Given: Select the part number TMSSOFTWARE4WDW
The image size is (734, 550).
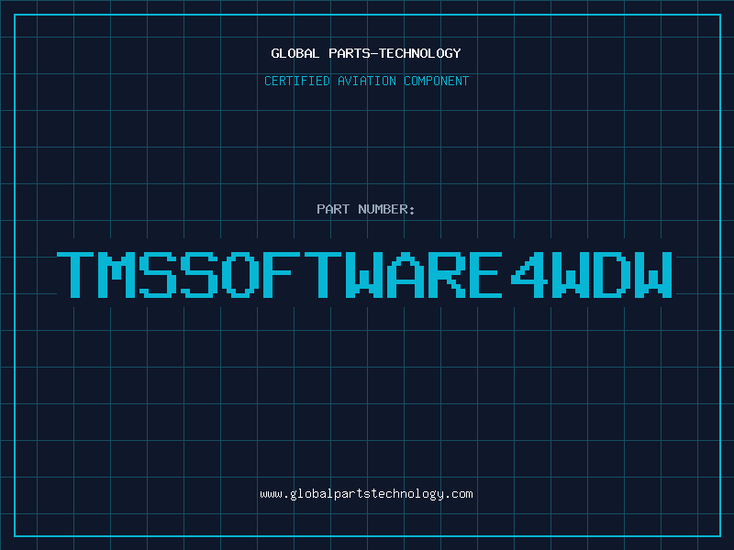Looking at the screenshot, I should 364,275.
